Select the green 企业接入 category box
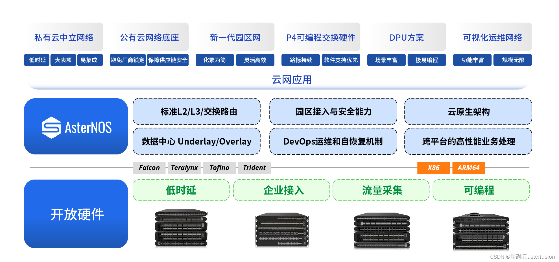 click(x=282, y=190)
